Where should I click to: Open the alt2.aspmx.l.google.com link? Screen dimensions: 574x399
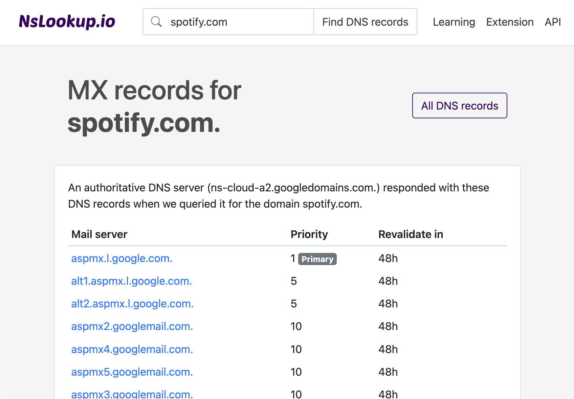[x=132, y=303]
